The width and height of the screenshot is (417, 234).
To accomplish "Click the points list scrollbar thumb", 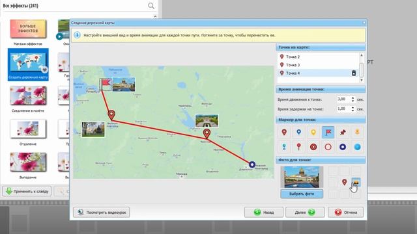I will click(362, 70).
